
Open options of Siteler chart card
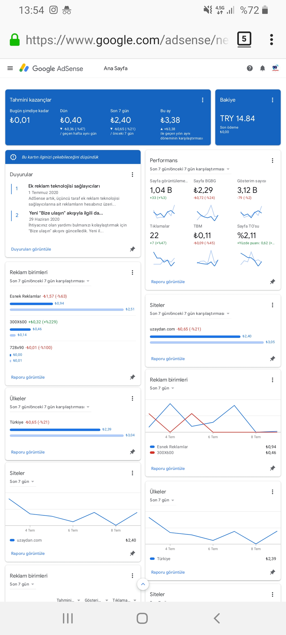(x=132, y=473)
